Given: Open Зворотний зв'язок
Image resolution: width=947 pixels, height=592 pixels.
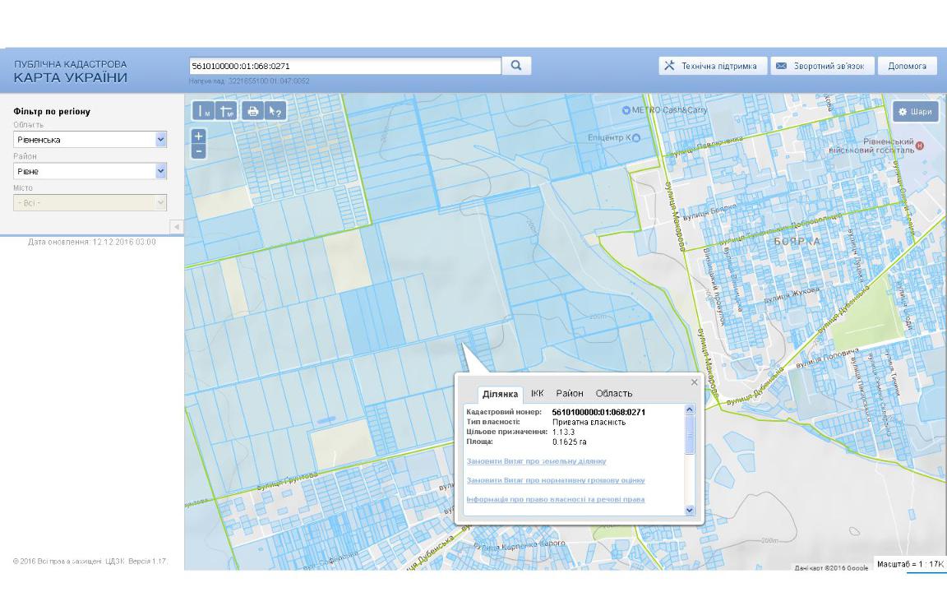Looking at the screenshot, I should [x=822, y=66].
